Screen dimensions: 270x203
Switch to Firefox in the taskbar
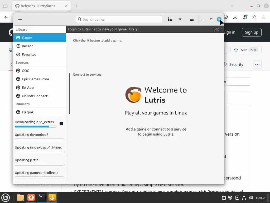[x=31, y=197]
